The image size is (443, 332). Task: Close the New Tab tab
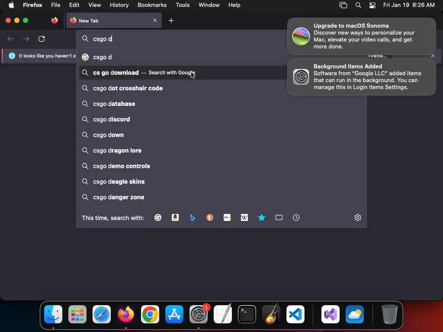point(155,20)
